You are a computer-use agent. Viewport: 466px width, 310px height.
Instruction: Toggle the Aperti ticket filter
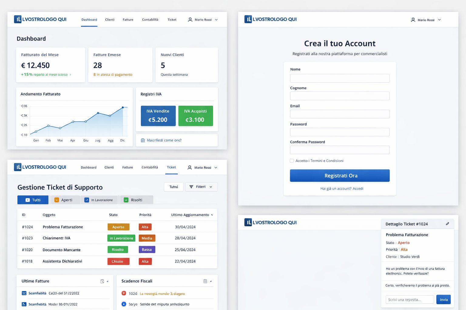[65, 200]
